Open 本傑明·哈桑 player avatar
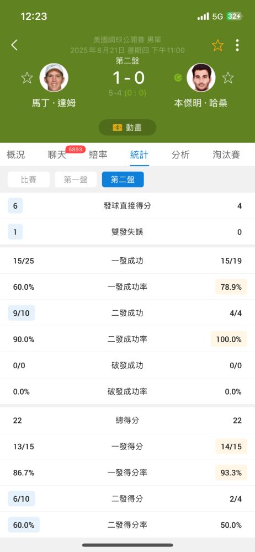The image size is (255, 552). [201, 77]
